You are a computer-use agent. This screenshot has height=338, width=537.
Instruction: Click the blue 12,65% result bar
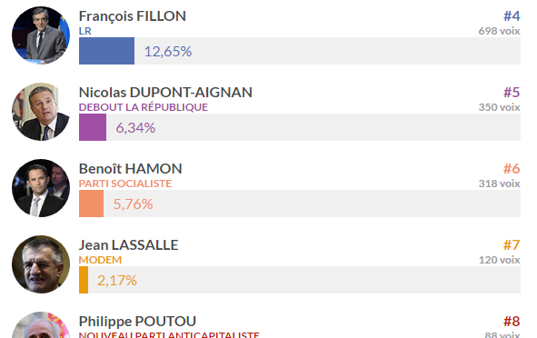[x=106, y=51]
